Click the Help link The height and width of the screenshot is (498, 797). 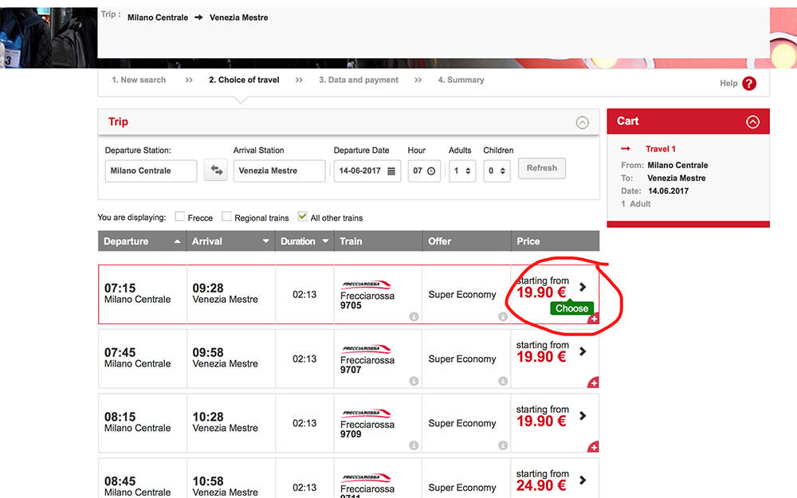click(x=728, y=84)
